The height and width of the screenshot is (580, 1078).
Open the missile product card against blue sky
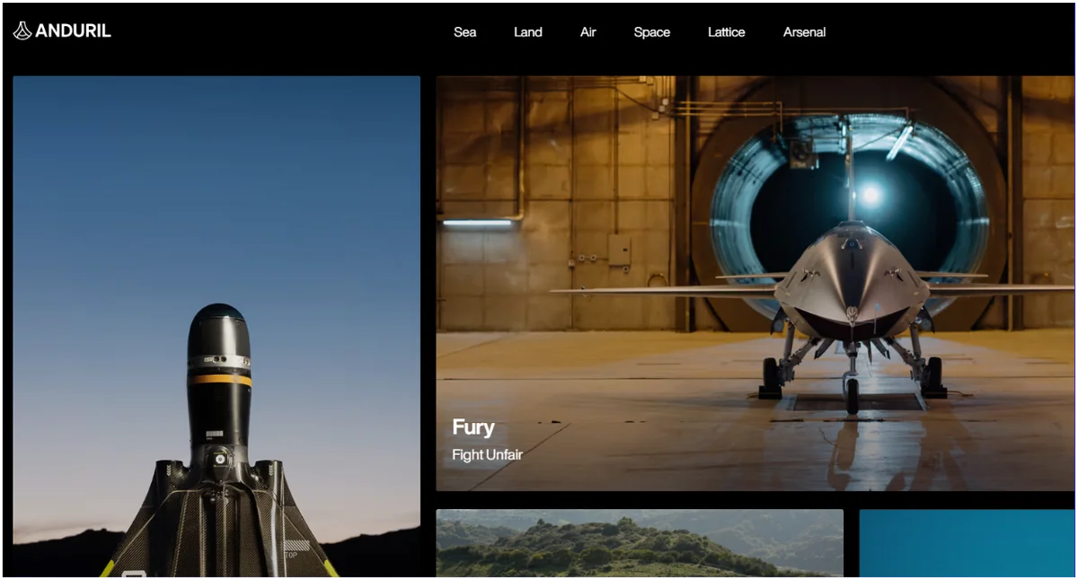[x=216, y=326]
